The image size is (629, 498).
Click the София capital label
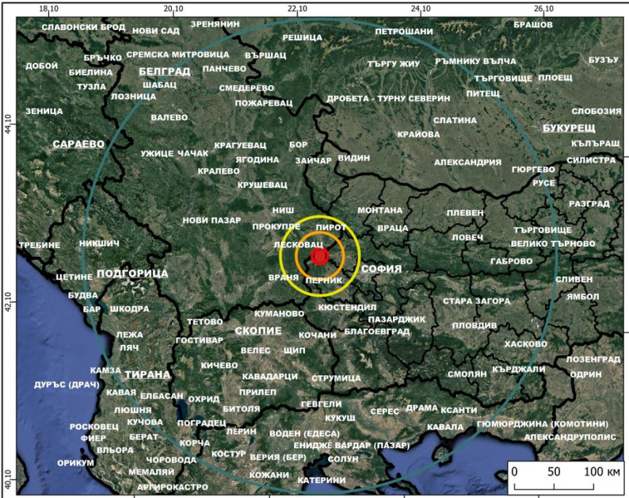click(381, 269)
